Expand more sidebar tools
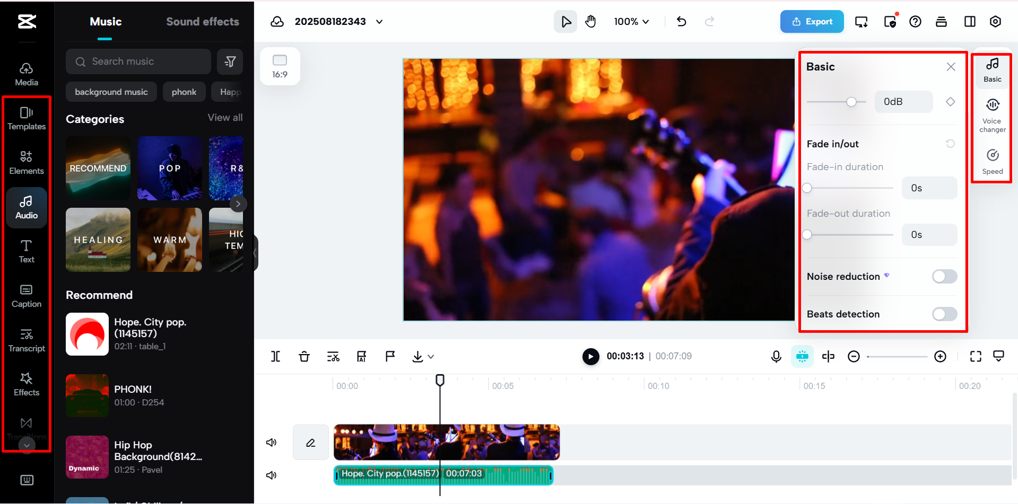This screenshot has height=504, width=1018. (27, 446)
